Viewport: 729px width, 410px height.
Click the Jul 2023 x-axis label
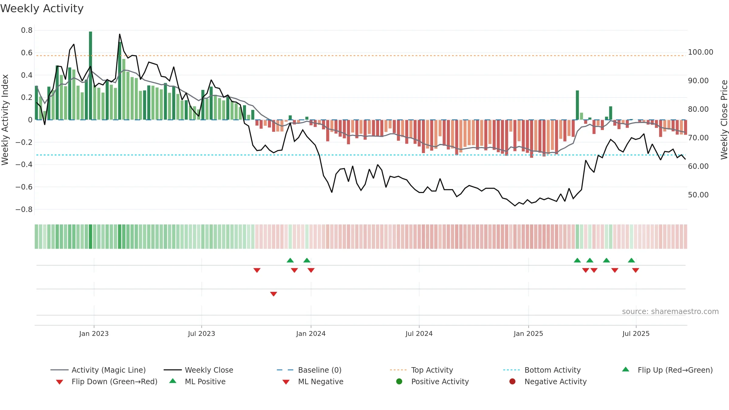click(x=201, y=333)
